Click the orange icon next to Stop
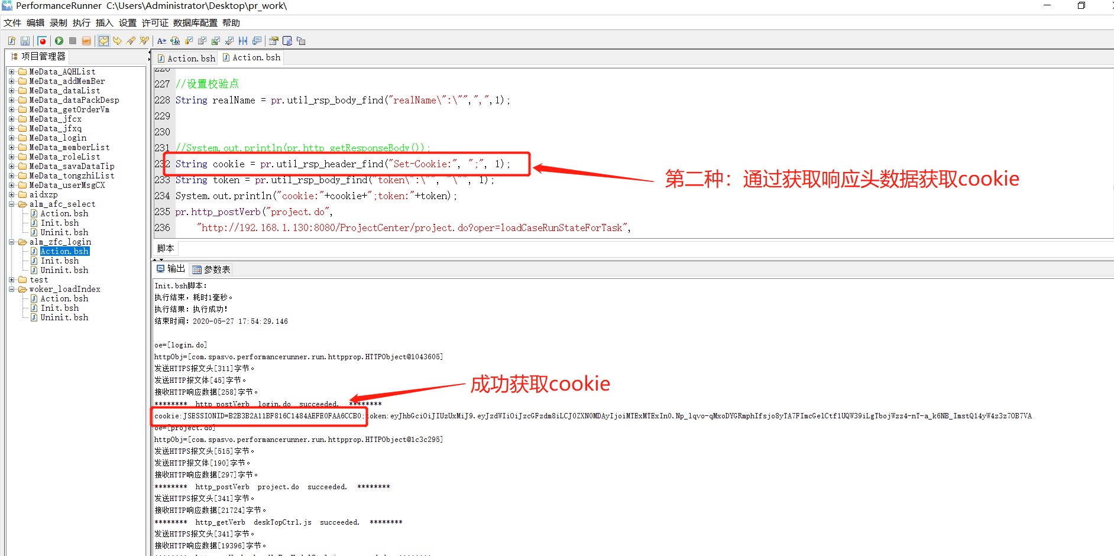 pyautogui.click(x=86, y=41)
